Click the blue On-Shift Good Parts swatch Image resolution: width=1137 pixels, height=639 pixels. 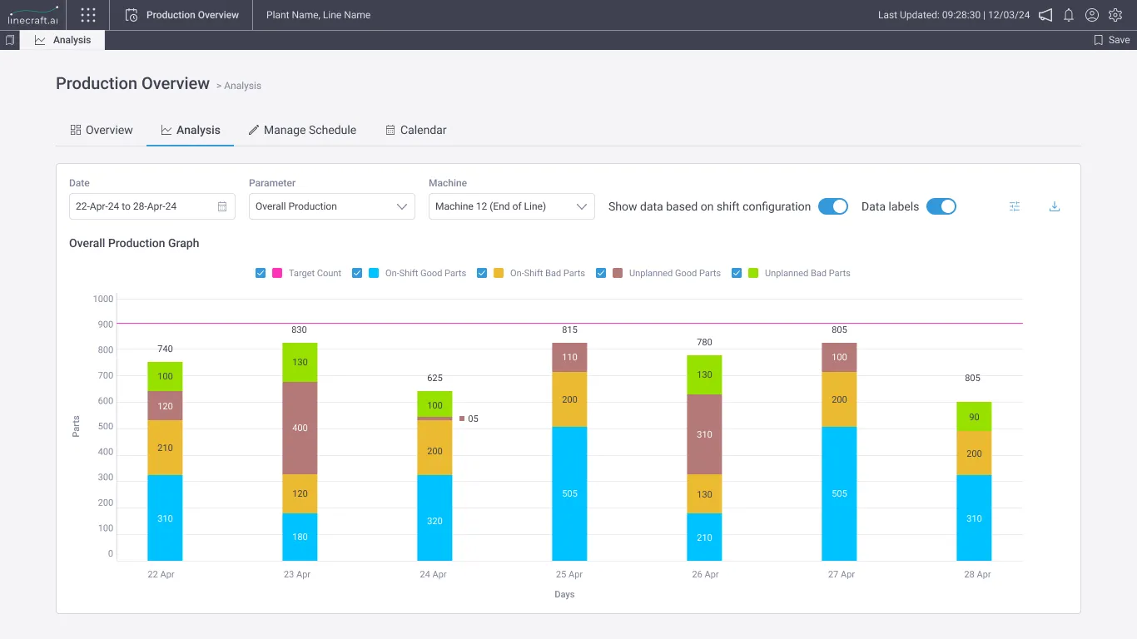pos(374,273)
